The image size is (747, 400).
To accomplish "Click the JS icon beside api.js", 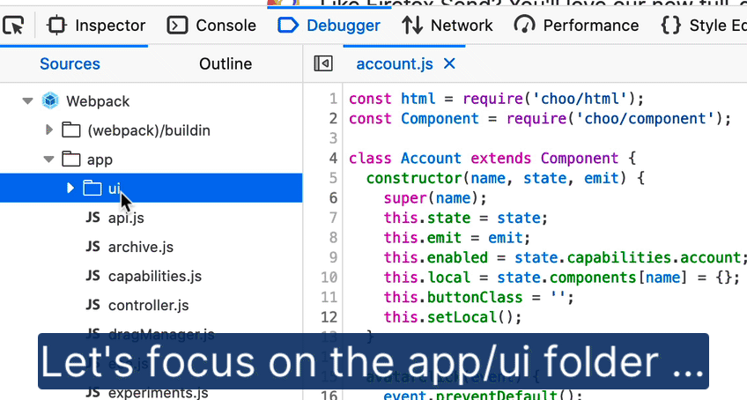I will point(92,218).
